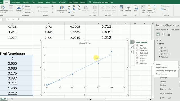Click the Chart Elements plus button
This screenshot has height=101, width=180.
coord(132,42)
